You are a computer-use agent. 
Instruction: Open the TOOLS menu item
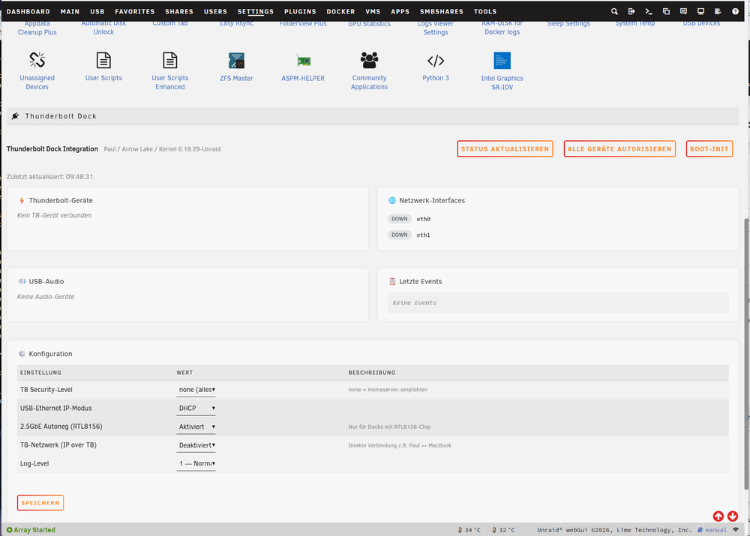[x=485, y=11]
